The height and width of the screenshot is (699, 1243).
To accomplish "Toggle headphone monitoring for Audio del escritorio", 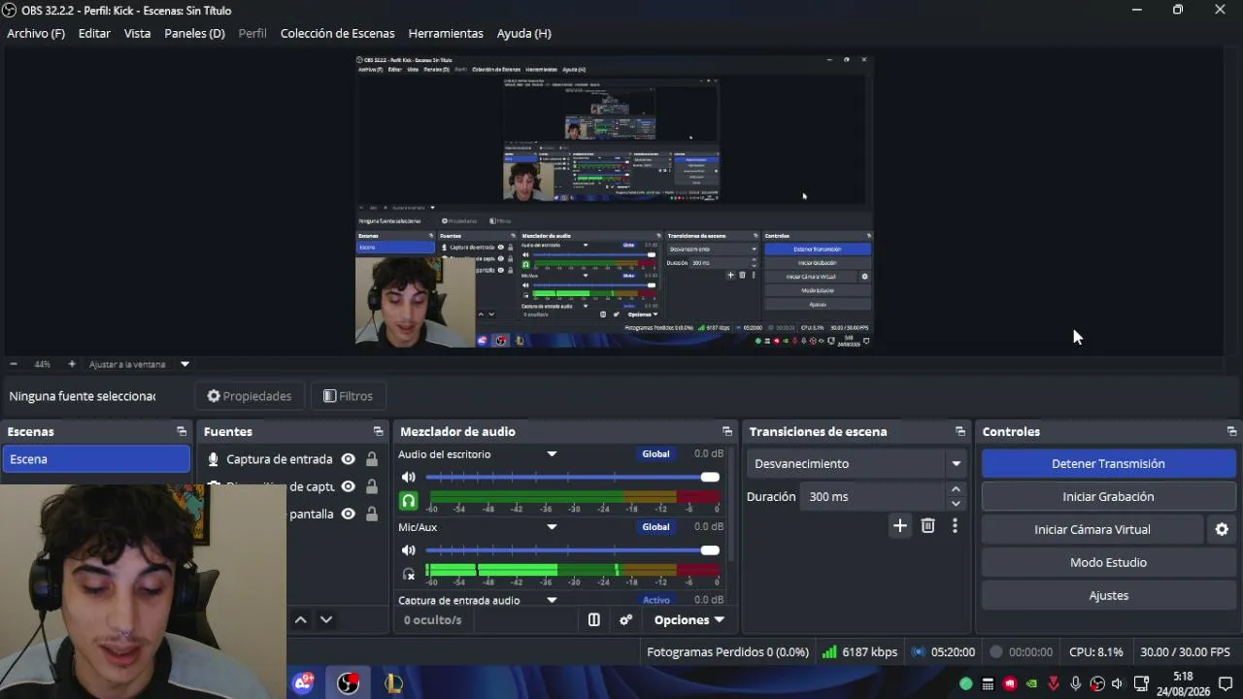I will [x=409, y=501].
